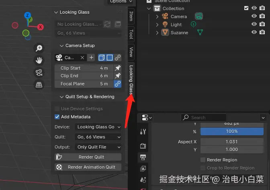This screenshot has height=190, width=270.
Task: Click the Collection box icon
Action: click(157, 8)
